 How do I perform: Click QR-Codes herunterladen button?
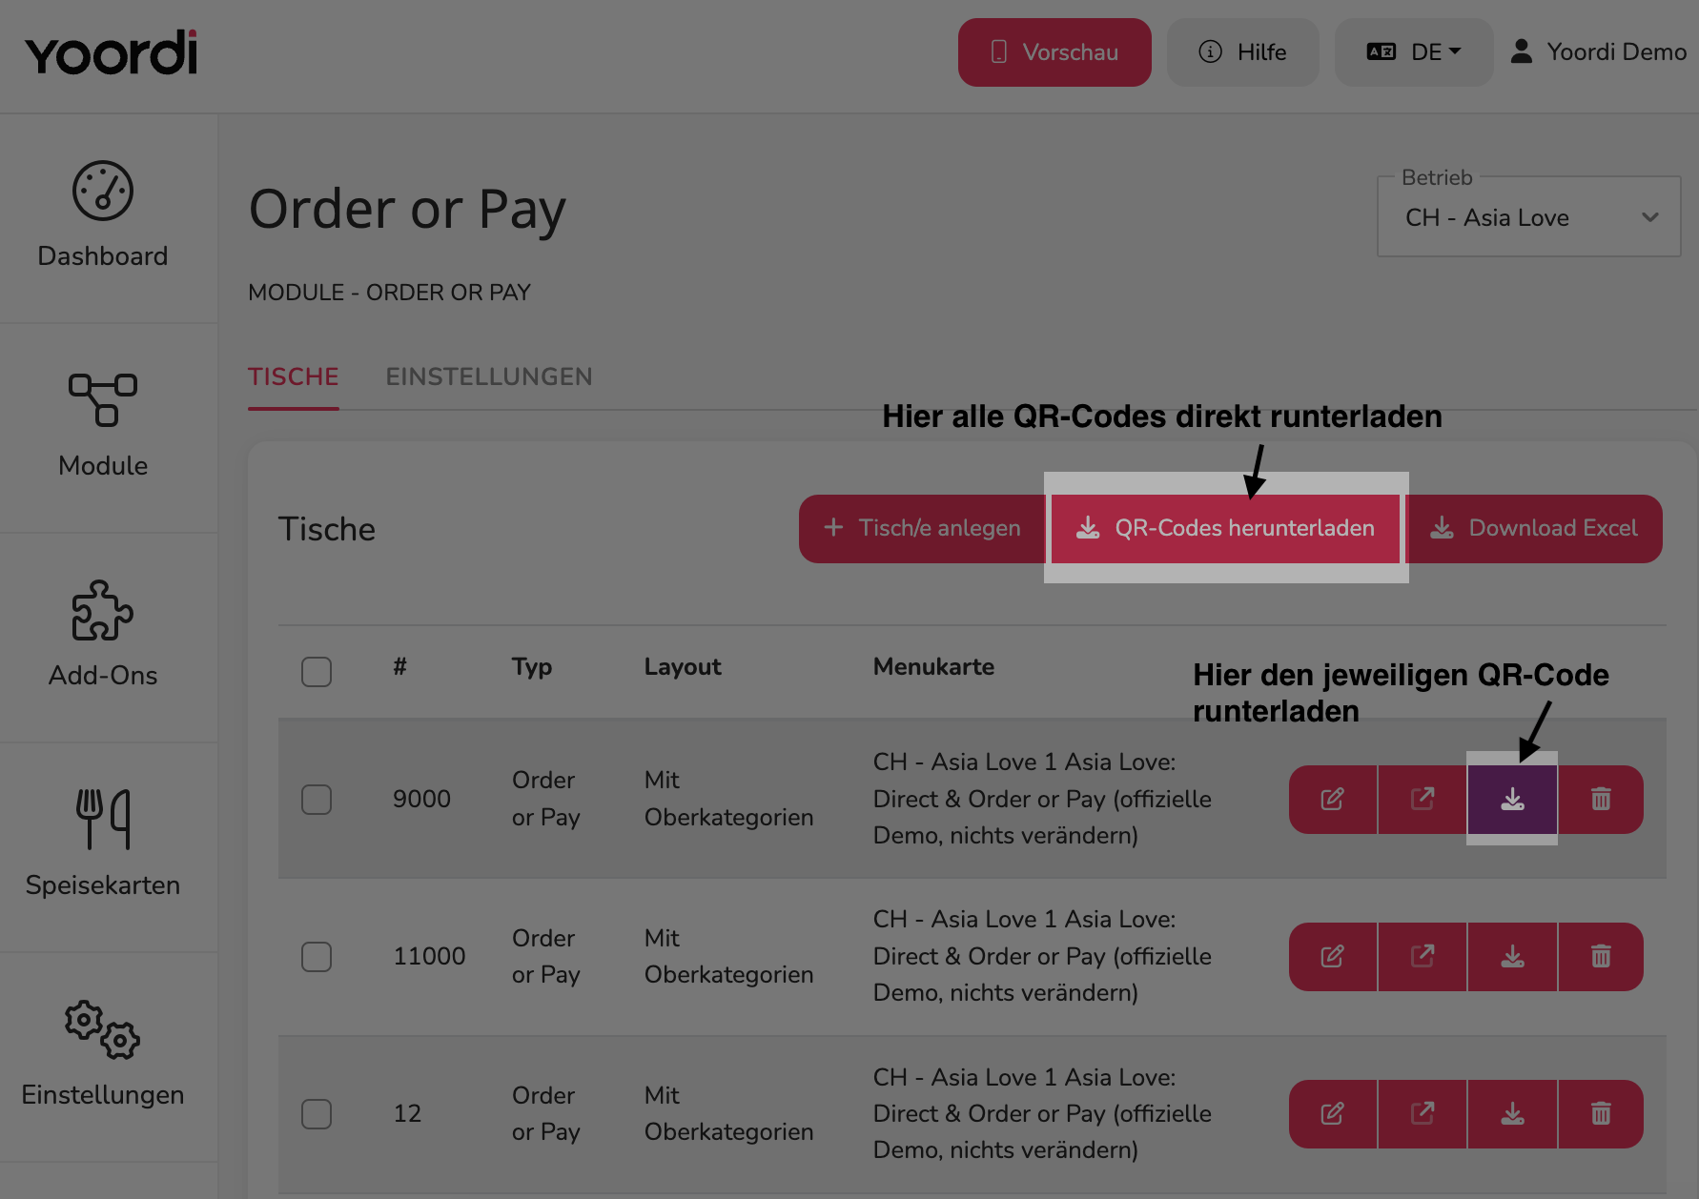(x=1226, y=528)
